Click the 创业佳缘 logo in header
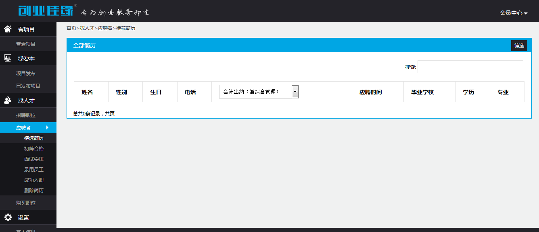Viewport: 539px width, 232px height. pos(46,11)
